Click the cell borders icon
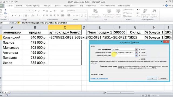The height and width of the screenshot is (97, 173). (x=26, y=16)
